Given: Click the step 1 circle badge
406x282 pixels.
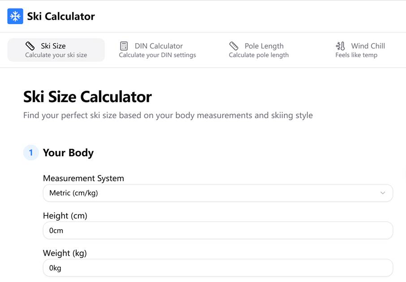Looking at the screenshot, I should pos(31,153).
